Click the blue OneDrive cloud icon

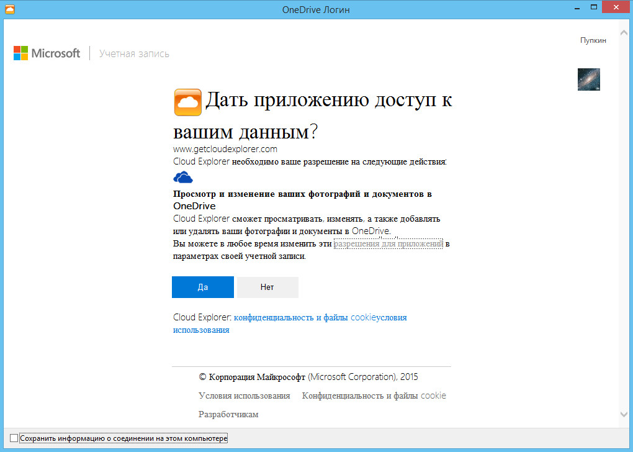pos(183,177)
